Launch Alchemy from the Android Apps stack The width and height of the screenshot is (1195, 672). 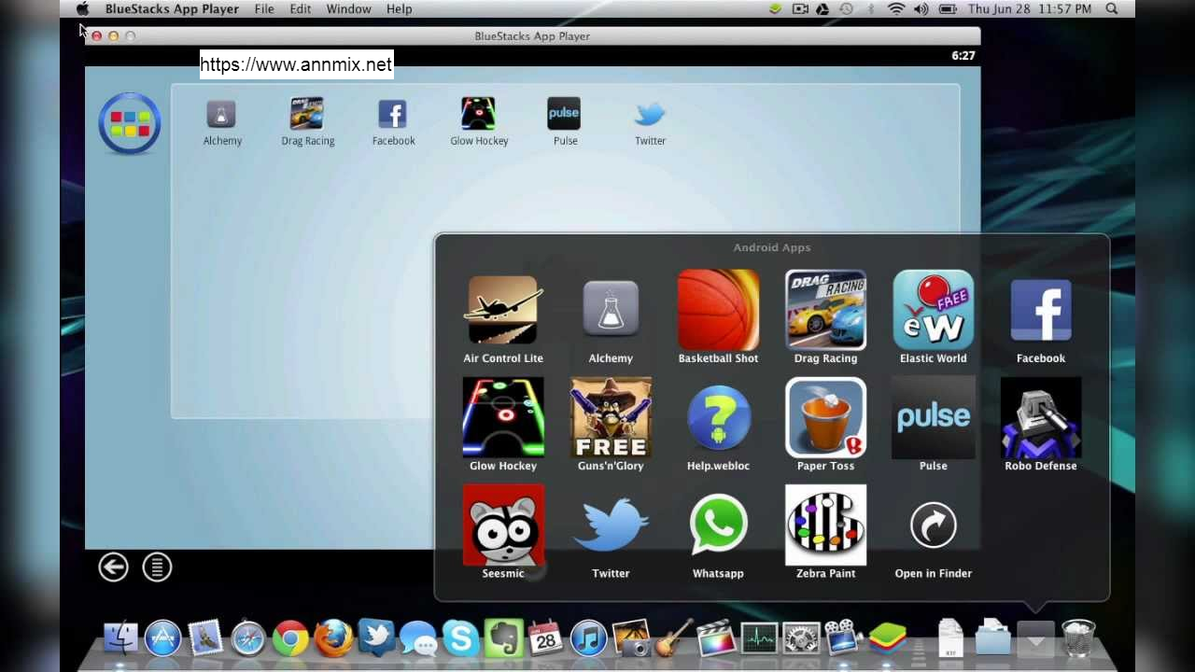(611, 310)
